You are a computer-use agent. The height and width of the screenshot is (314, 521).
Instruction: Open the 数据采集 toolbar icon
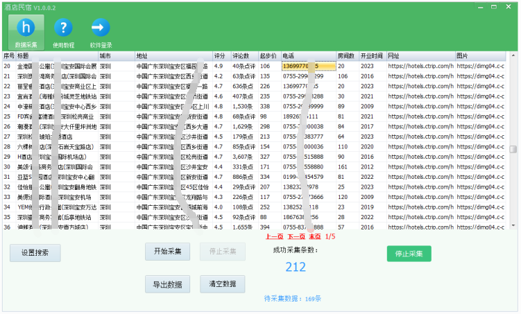(x=26, y=33)
